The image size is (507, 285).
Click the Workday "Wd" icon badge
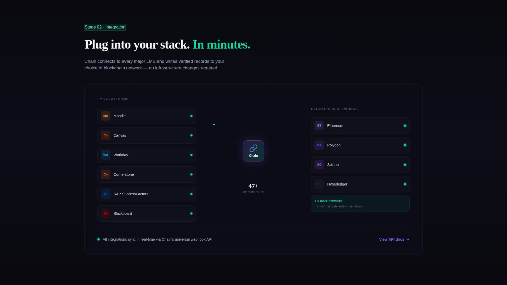[106, 155]
